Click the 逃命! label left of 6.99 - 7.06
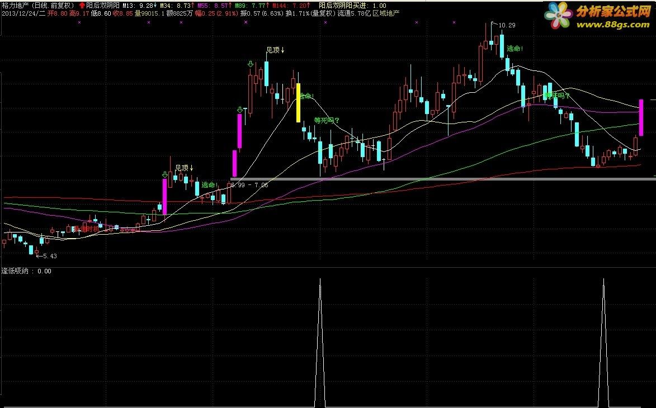Image resolution: width=656 pixels, height=408 pixels. pyautogui.click(x=210, y=185)
